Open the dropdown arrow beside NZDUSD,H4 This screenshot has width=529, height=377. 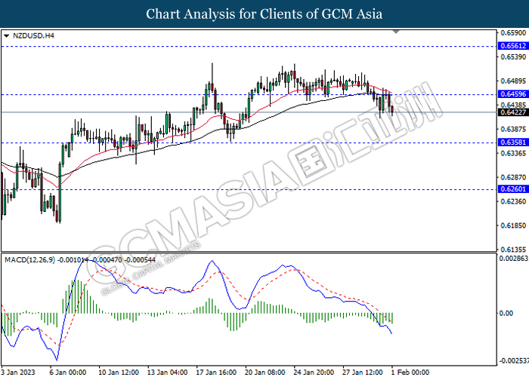coord(6,35)
